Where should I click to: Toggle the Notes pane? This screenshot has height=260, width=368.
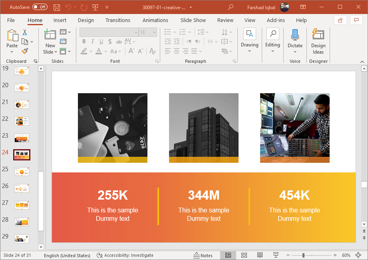pyautogui.click(x=203, y=255)
